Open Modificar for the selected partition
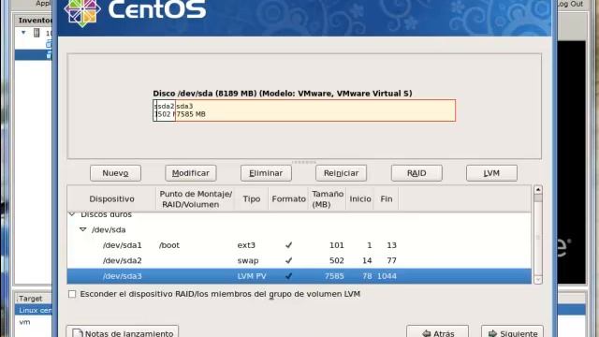The image size is (599, 337). tap(191, 173)
